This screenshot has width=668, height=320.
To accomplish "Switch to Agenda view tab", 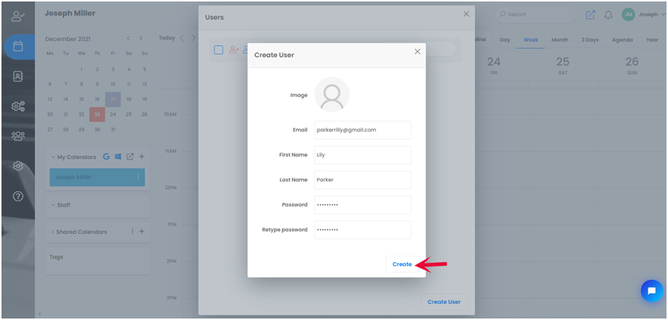I will [x=622, y=40].
